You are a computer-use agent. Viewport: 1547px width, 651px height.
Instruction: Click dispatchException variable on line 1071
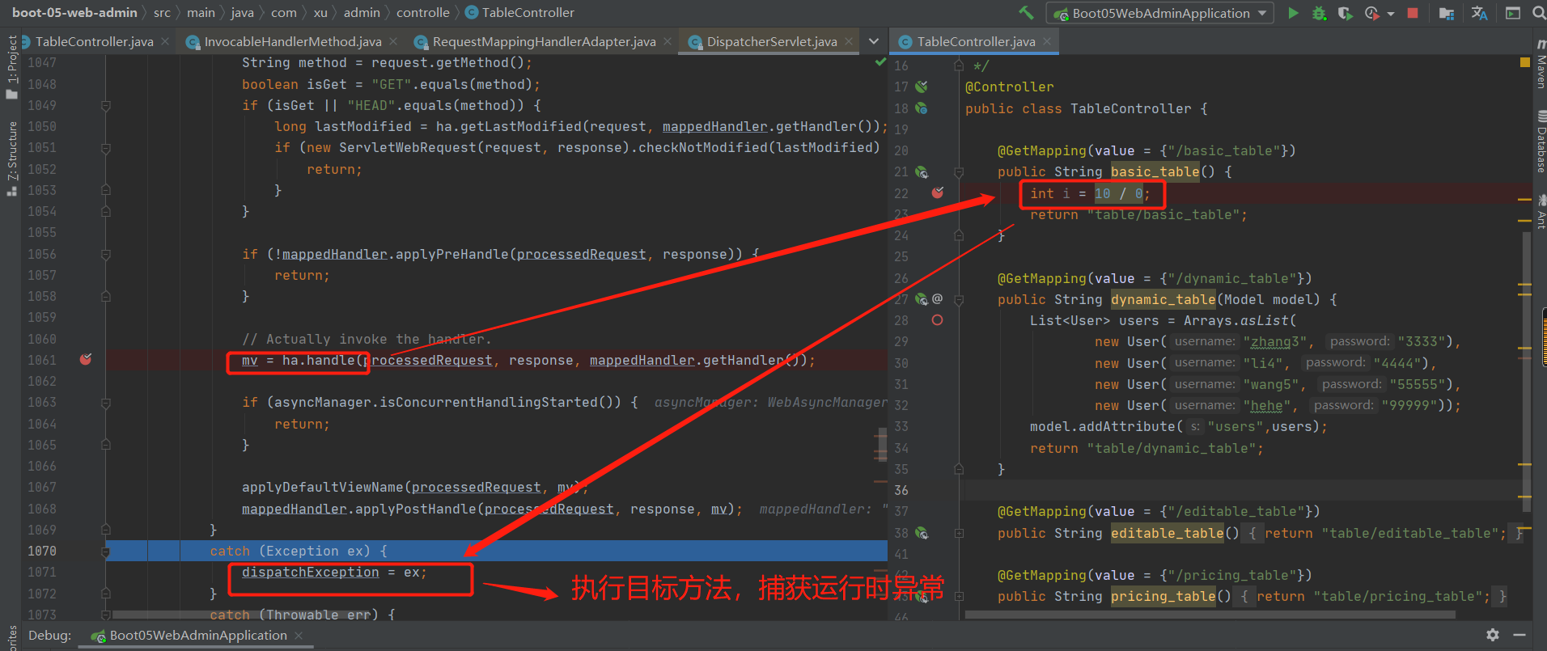click(x=310, y=572)
